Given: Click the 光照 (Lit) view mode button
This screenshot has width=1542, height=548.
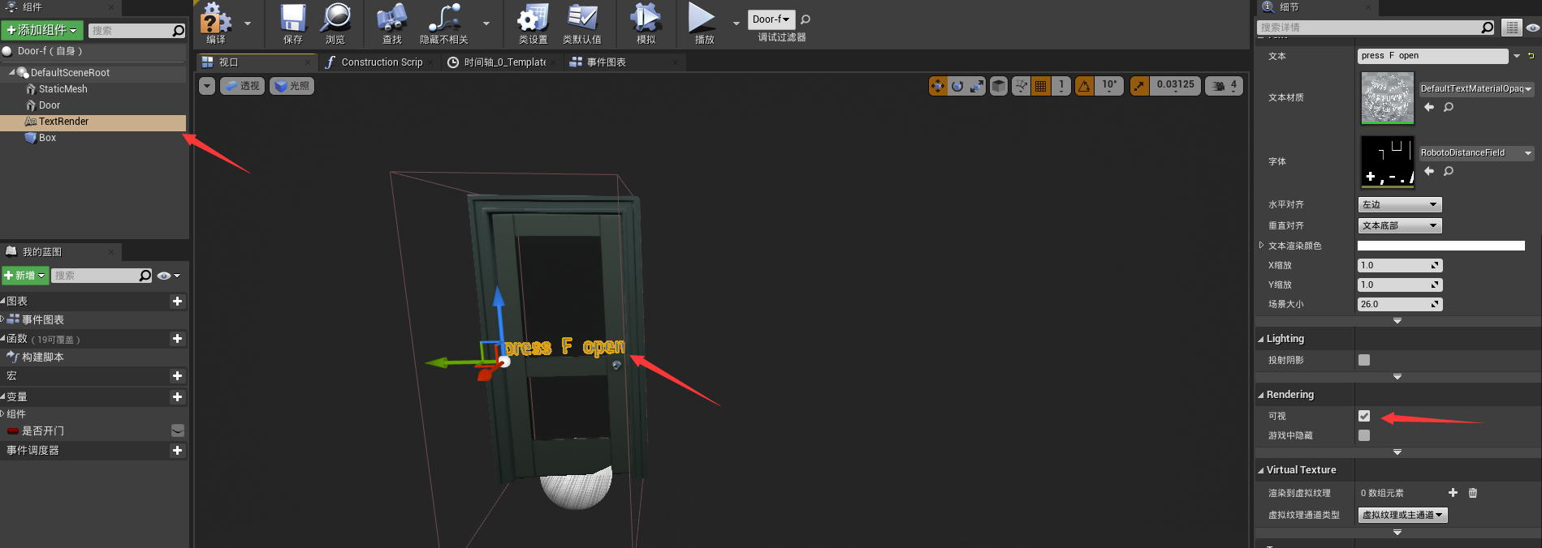Looking at the screenshot, I should (x=292, y=86).
